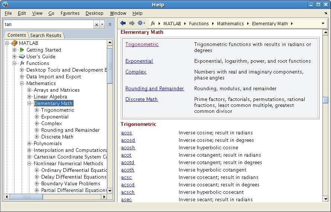Select the Contents tab
The height and width of the screenshot is (212, 331).
[17, 35]
